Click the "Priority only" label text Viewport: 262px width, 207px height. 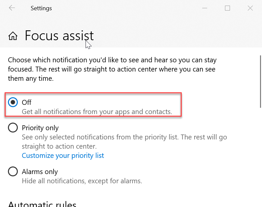pos(40,128)
